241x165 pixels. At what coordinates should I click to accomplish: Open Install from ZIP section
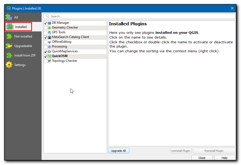pos(24,55)
